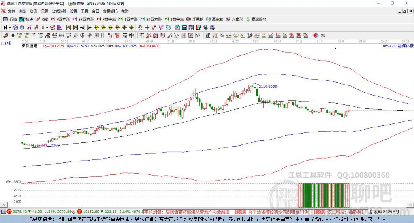Open the 窗口 menu
The height and width of the screenshot is (223, 414).
click(x=95, y=11)
